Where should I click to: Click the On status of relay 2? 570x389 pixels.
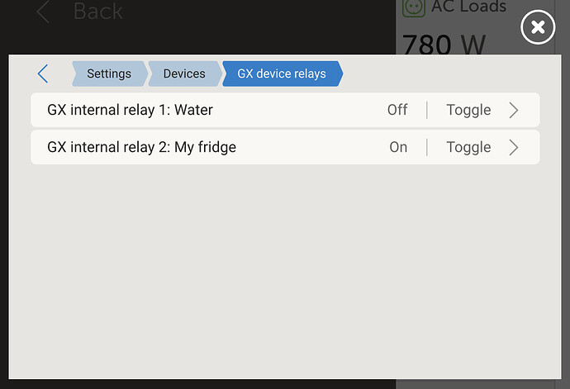pyautogui.click(x=398, y=147)
